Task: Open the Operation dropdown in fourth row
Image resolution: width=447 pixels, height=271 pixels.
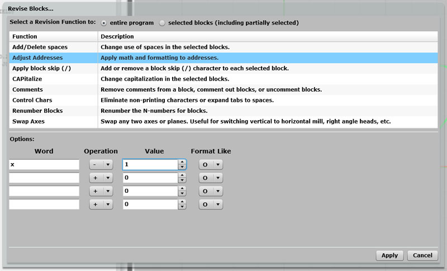Action: coord(101,205)
